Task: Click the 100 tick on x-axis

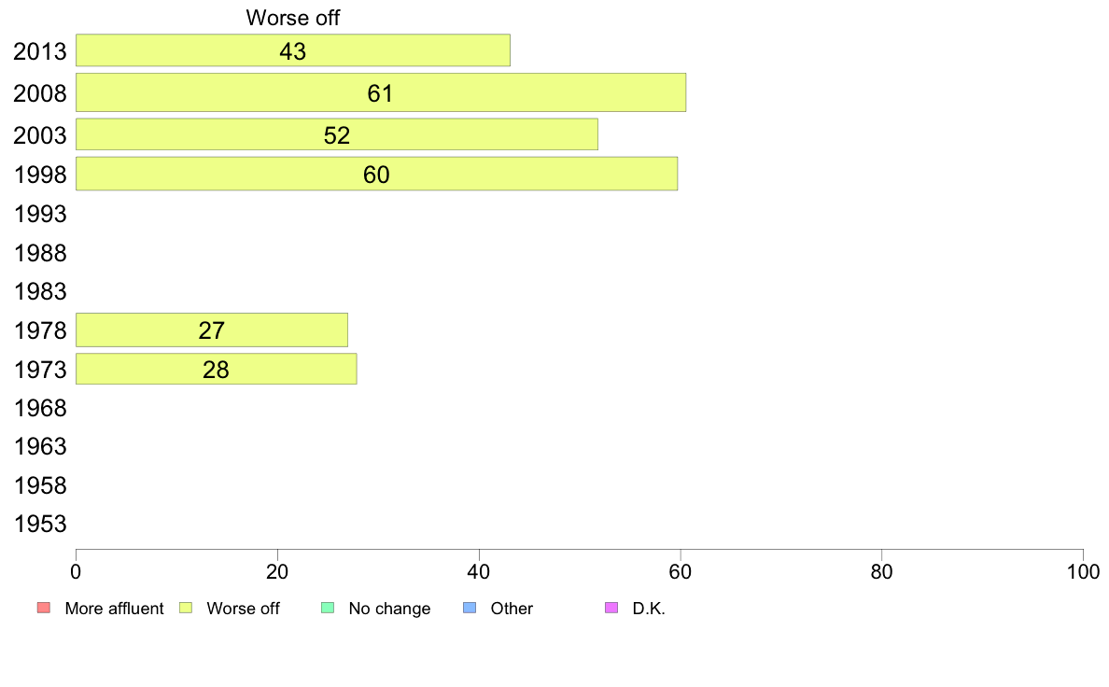Action: click(x=1083, y=571)
